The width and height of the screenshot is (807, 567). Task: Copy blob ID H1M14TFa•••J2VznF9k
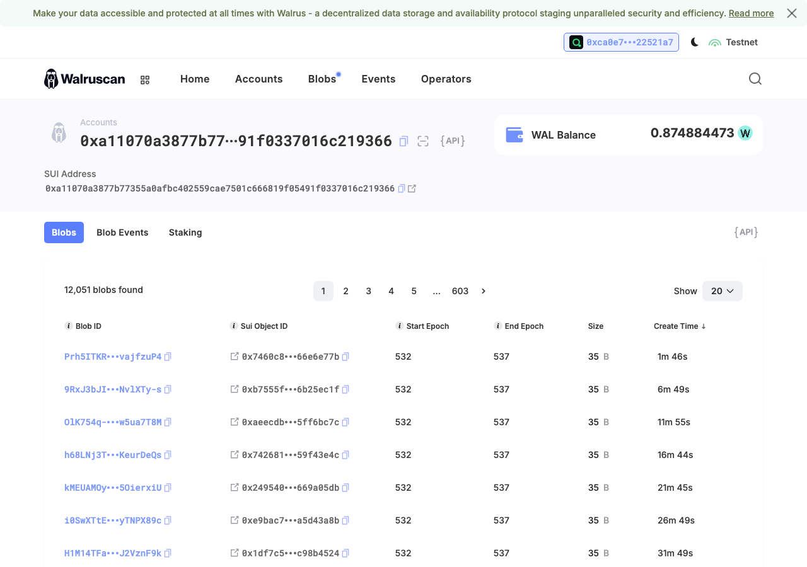coord(168,553)
